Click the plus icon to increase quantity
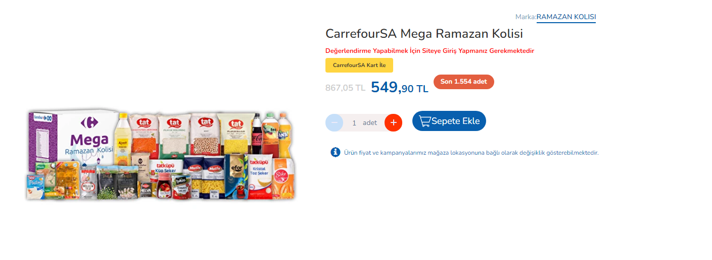Screen dimensions: 712x260 point(393,123)
